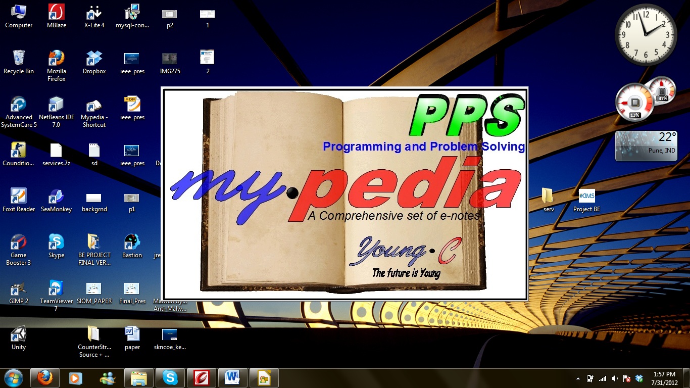Viewport: 690px width, 388px height.
Task: Check network signal strength in the tray
Action: 602,378
